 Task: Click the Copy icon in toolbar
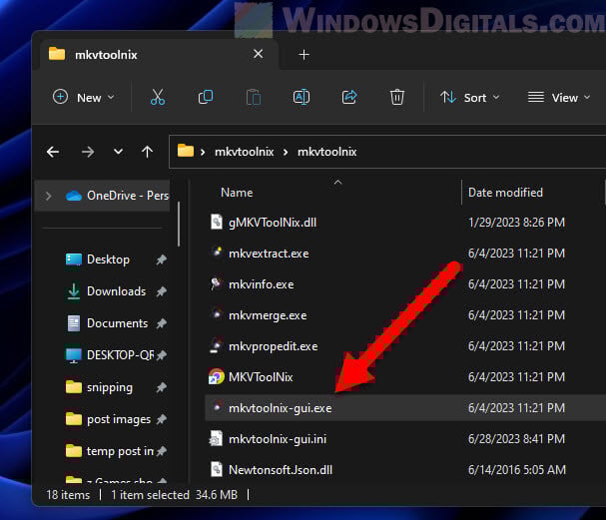click(x=206, y=97)
